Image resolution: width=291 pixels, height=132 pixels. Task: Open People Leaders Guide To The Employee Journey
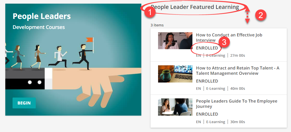pyautogui.click(x=237, y=104)
